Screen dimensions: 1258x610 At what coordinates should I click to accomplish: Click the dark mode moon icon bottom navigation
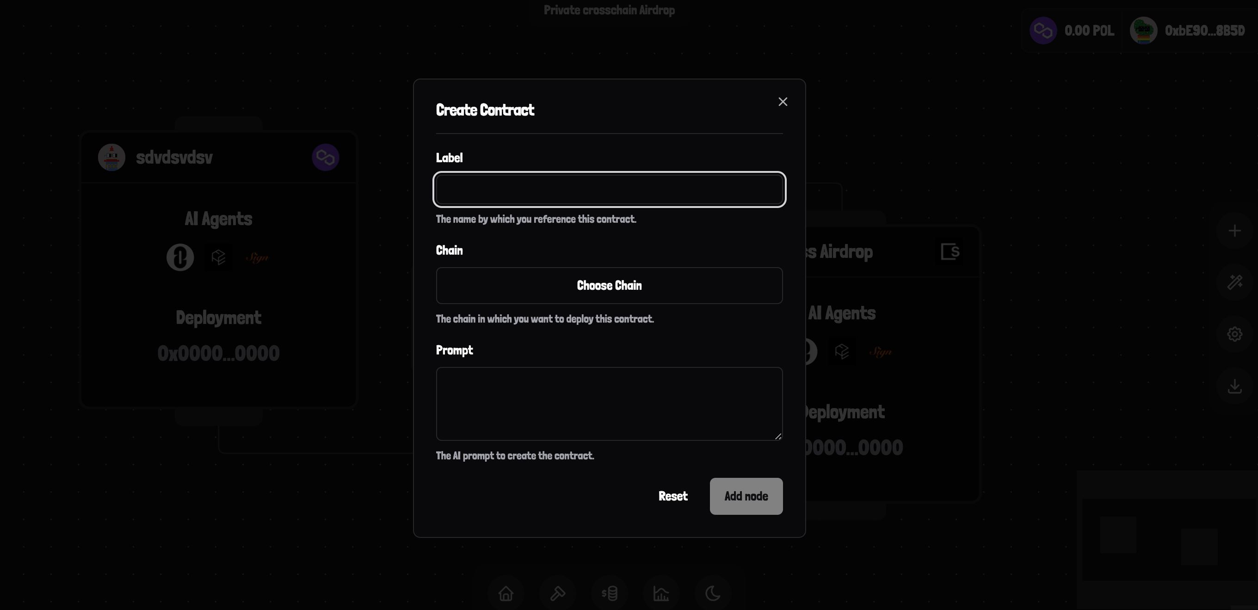point(712,592)
